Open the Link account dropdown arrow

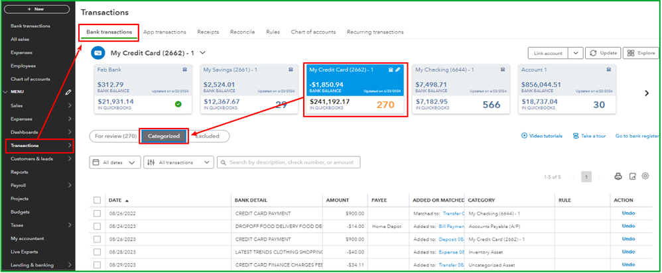[x=576, y=53]
